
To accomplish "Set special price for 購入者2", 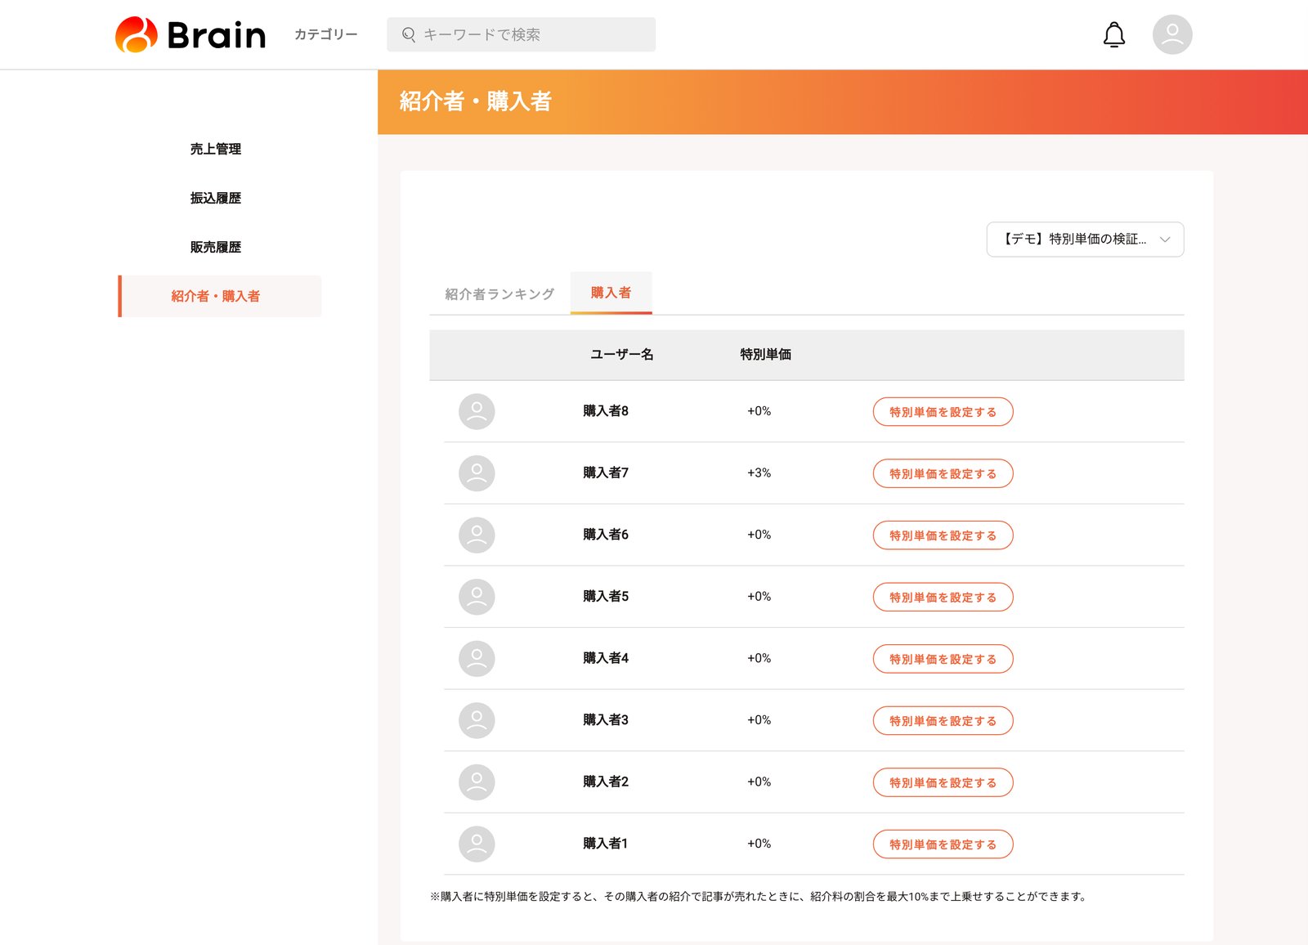I will click(x=943, y=782).
